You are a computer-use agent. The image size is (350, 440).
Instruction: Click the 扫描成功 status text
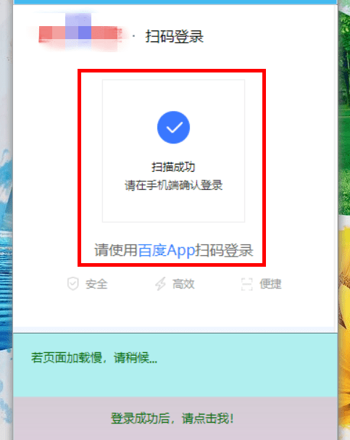click(173, 167)
